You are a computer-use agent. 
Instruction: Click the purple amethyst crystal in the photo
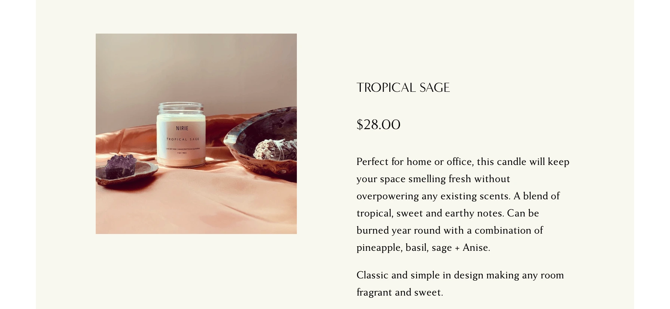[120, 167]
